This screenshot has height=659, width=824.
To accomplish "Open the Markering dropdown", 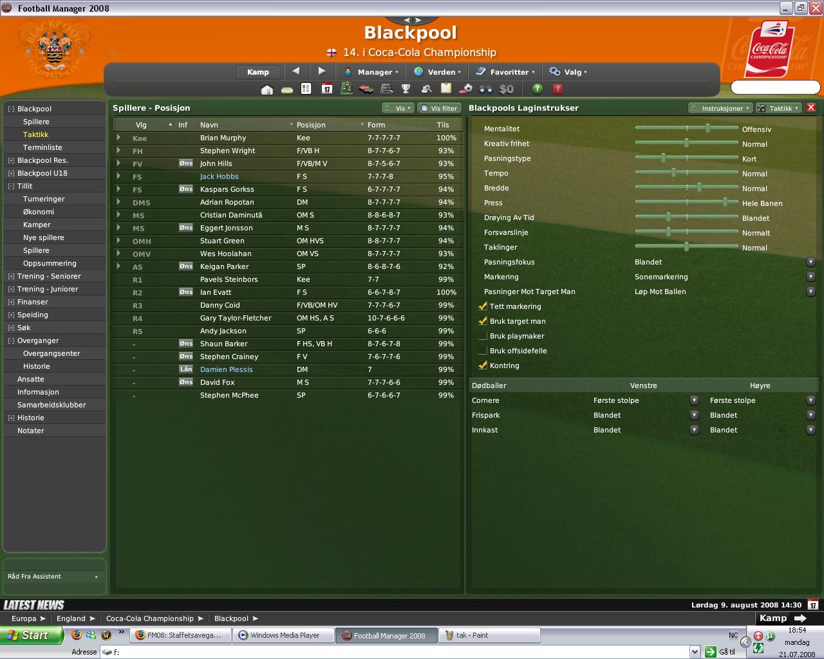I will point(810,277).
